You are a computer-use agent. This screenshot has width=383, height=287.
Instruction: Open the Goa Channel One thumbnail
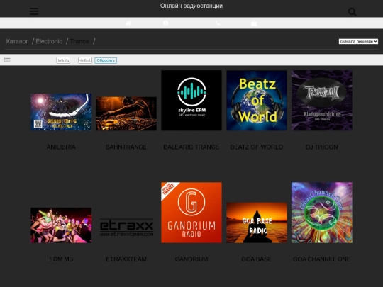(322, 213)
